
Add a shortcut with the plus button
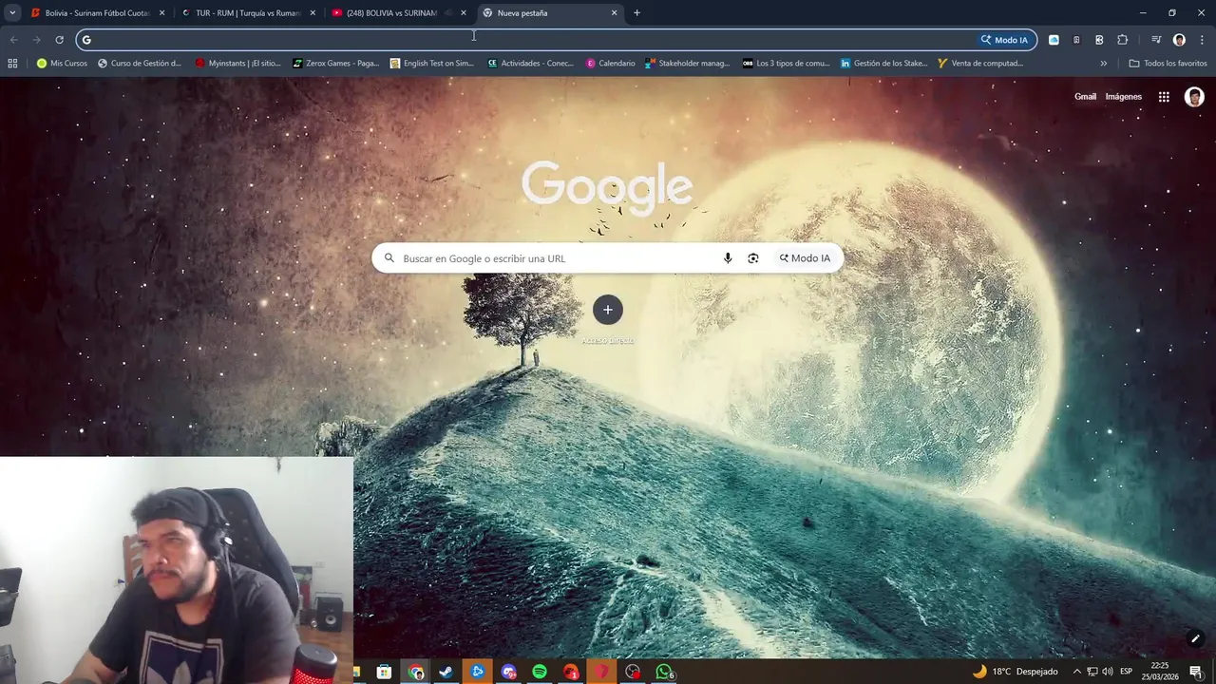608,310
